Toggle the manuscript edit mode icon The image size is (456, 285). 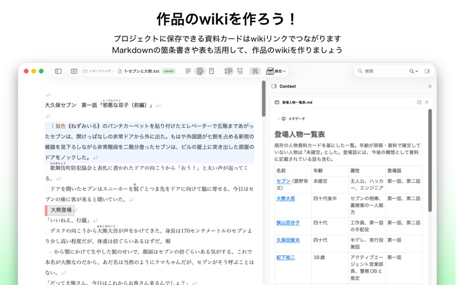point(200,71)
